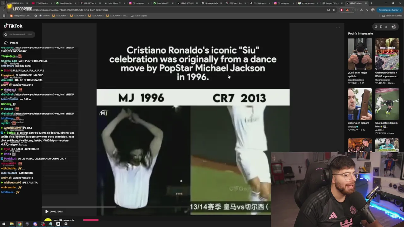This screenshot has height=227, width=404.
Task: Open the TikTok profile avatar
Action: click(x=394, y=27)
